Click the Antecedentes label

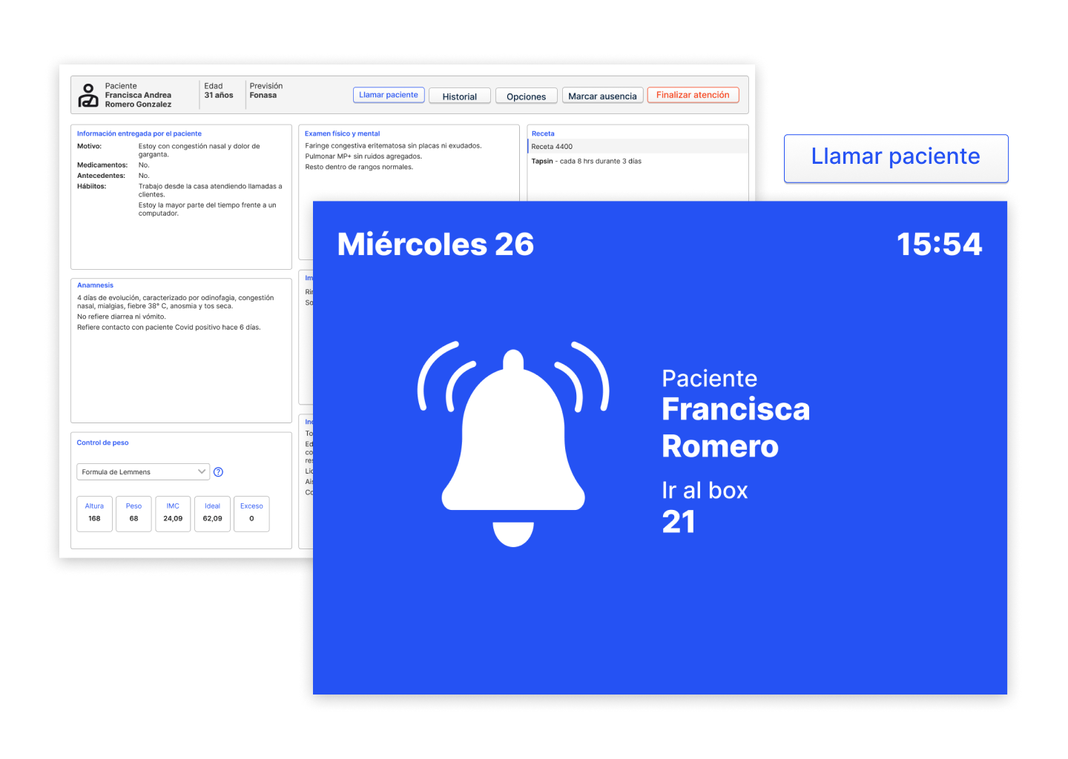(101, 176)
